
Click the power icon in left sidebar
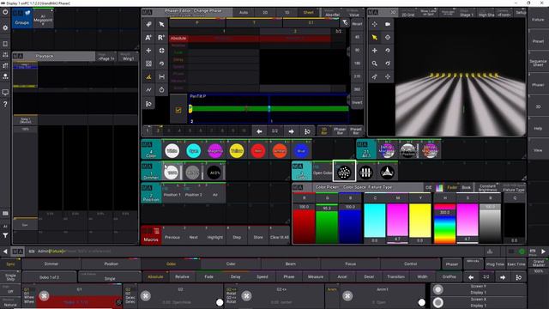[x=5, y=12]
